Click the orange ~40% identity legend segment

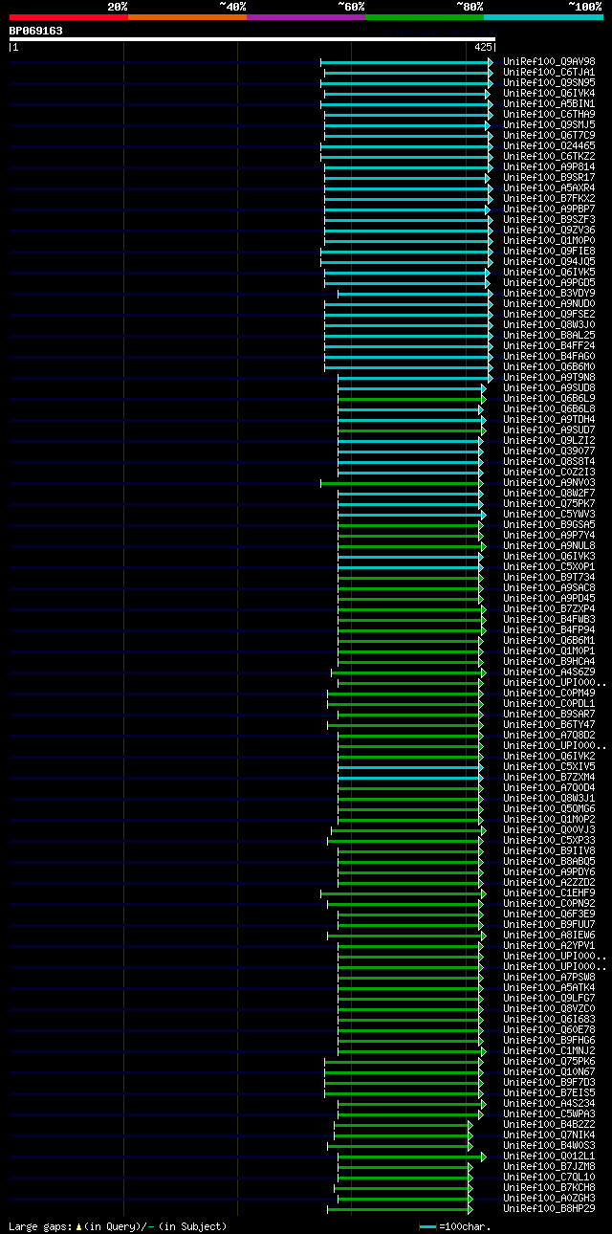(x=187, y=16)
